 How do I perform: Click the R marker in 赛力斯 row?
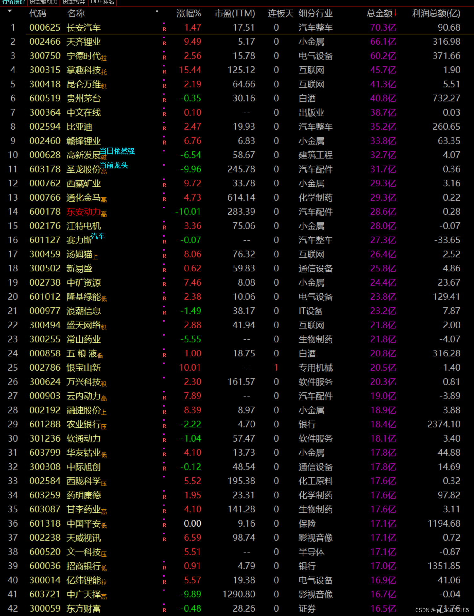point(165,242)
